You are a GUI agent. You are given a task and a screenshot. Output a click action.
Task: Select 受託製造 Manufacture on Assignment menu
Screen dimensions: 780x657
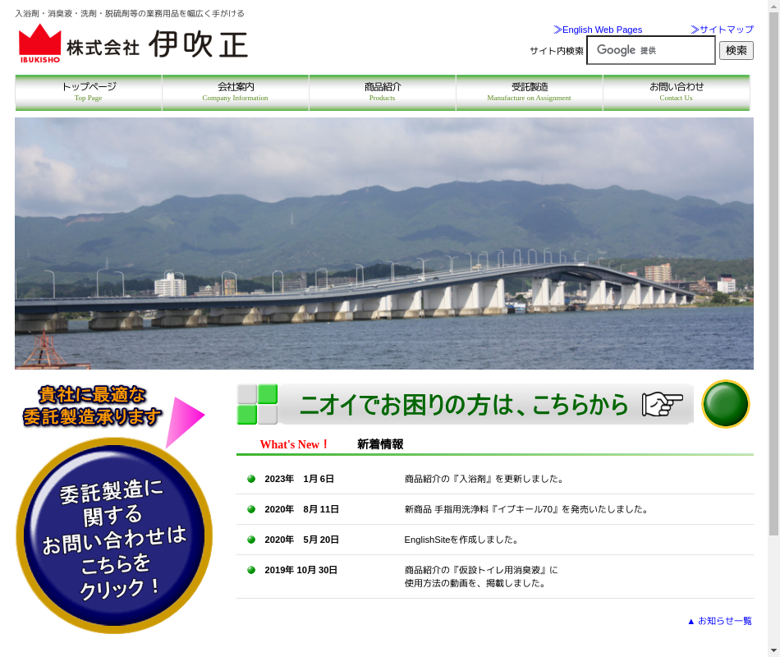[x=529, y=92]
